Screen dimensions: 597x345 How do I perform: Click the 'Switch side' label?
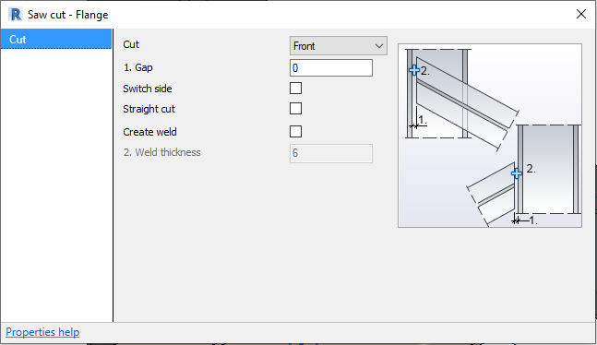148,89
